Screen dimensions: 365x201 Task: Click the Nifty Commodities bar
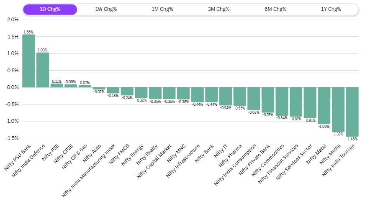click(x=282, y=101)
